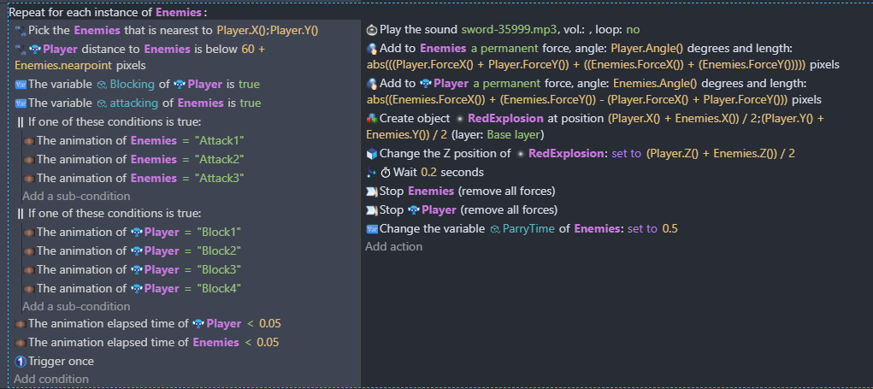Add a sub-condition below the Attack3 animation
This screenshot has height=389, width=873.
[x=76, y=197]
